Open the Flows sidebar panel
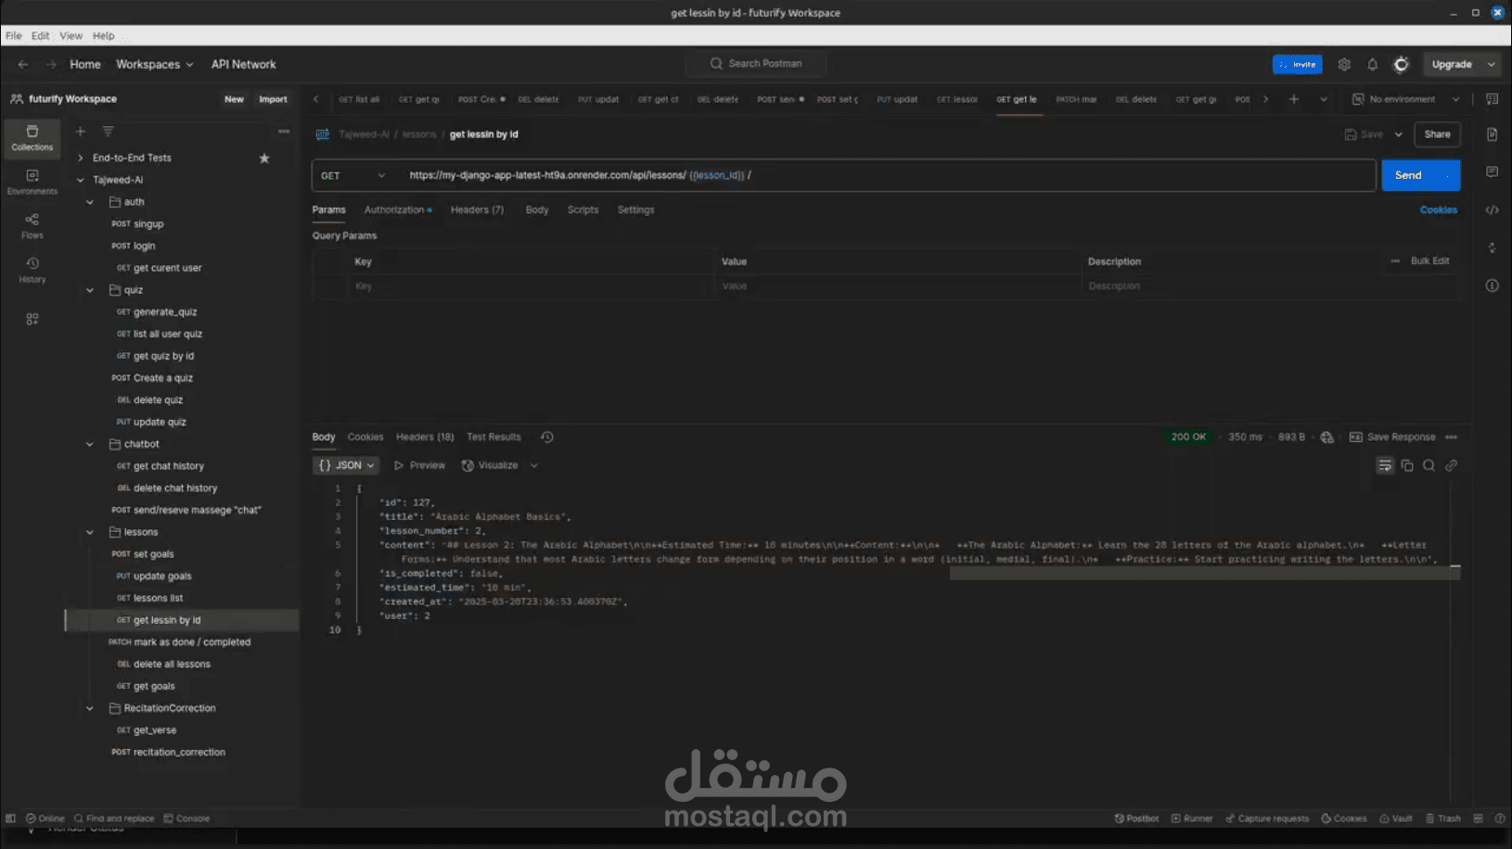 click(x=32, y=226)
